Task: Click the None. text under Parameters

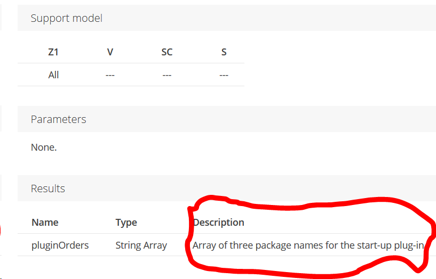Action: [x=44, y=147]
